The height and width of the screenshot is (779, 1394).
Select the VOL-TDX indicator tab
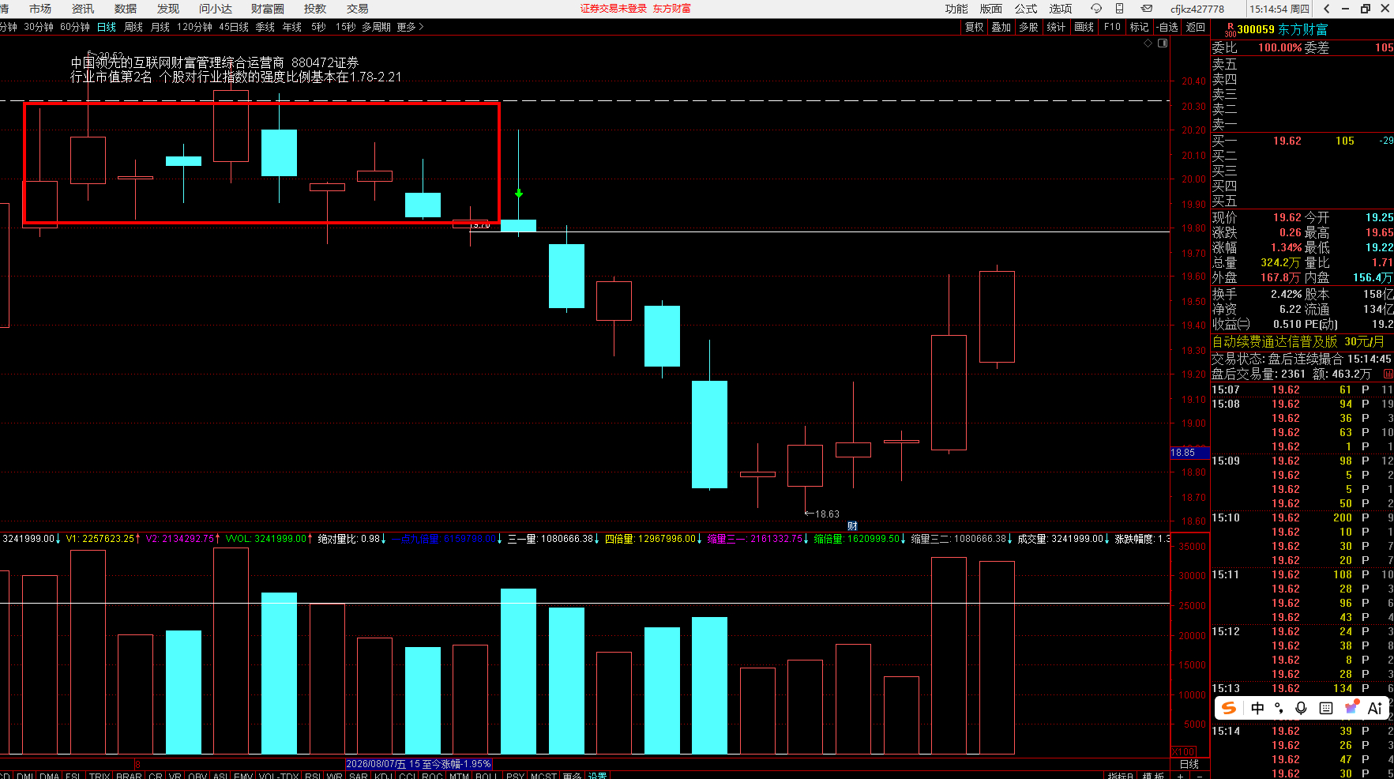(x=279, y=776)
